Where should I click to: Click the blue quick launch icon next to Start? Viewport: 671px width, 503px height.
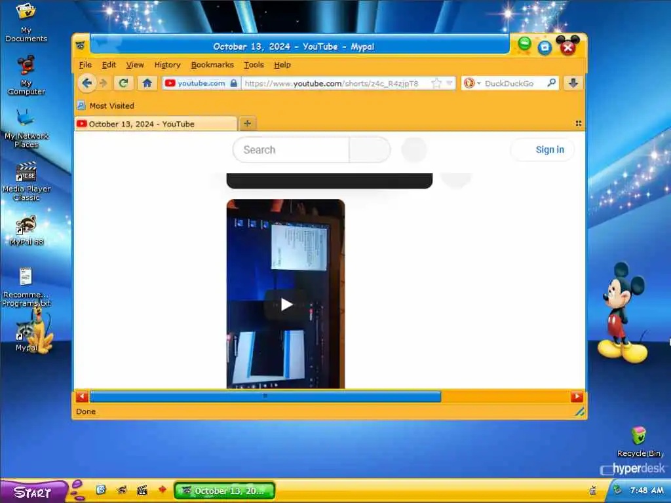(100, 490)
